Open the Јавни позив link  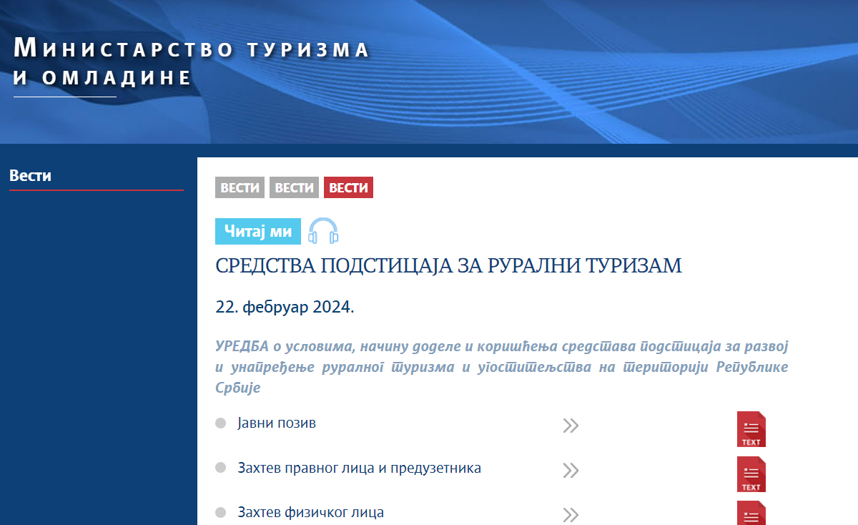(277, 423)
